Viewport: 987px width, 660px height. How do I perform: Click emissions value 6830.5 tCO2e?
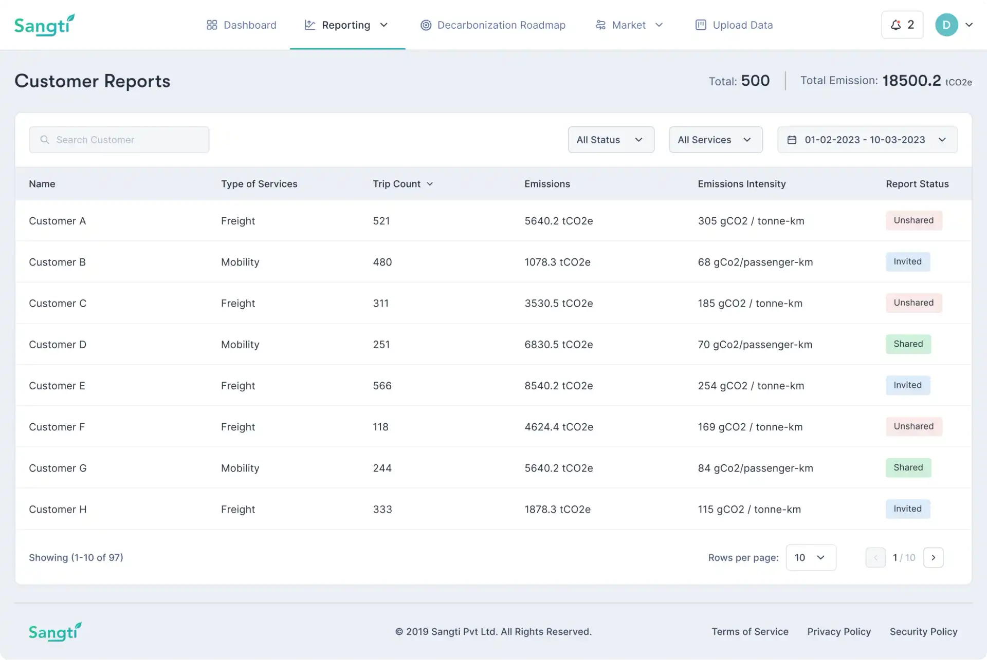pyautogui.click(x=559, y=345)
